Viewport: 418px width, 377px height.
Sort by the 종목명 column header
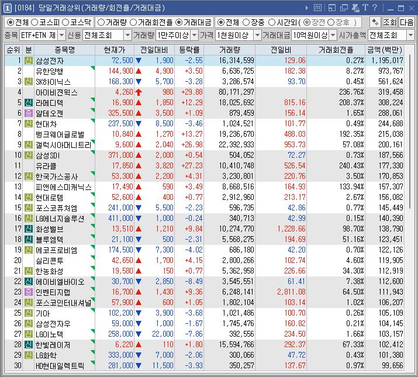pyautogui.click(x=64, y=50)
